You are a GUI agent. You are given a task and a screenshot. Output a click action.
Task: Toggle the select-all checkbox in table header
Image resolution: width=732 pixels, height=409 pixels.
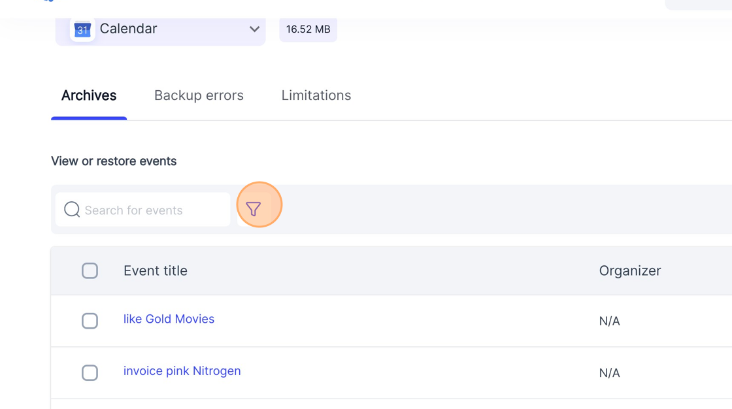[x=90, y=270]
